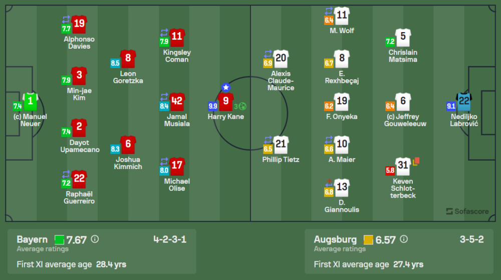The image size is (501, 280).
Task: Click the goals ball icon beside Kane
Action: (242, 106)
